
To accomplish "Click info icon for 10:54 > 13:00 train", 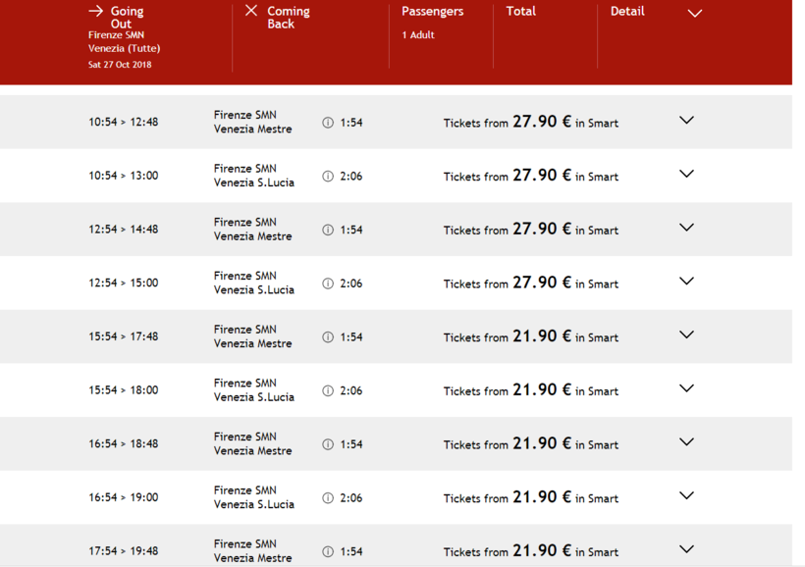I will coord(328,177).
